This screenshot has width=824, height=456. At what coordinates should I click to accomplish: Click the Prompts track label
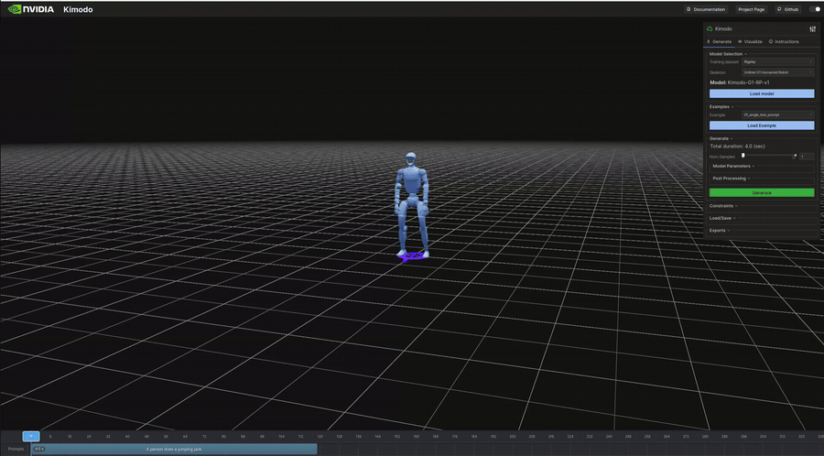[x=16, y=450]
